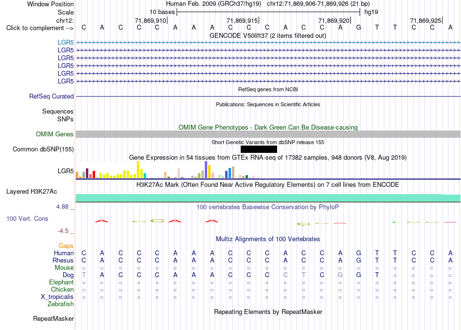Click the 'chr12:71,869,906-71,869,926 (21 bp)' position text

pos(318,4)
